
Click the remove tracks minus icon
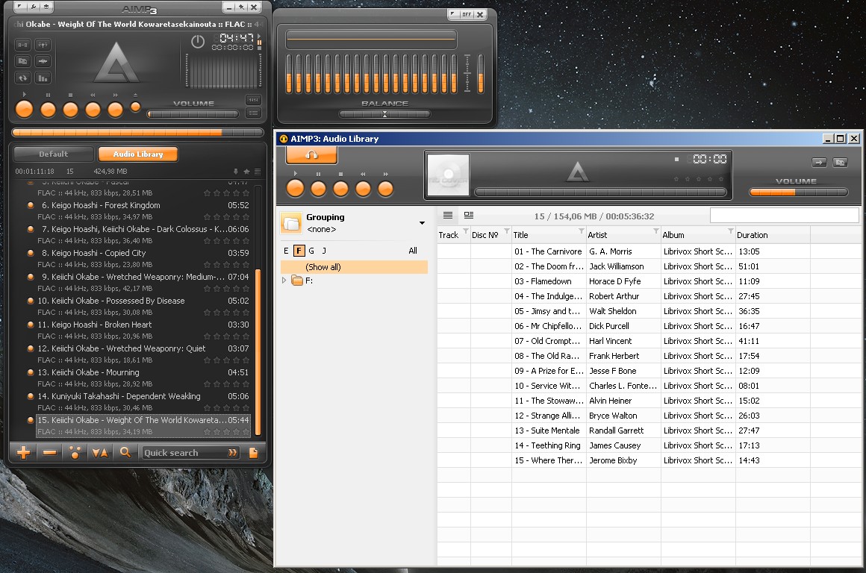coord(49,453)
